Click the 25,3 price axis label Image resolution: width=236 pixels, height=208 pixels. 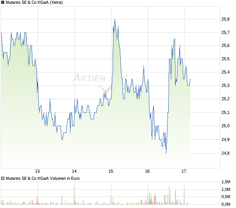225,86
